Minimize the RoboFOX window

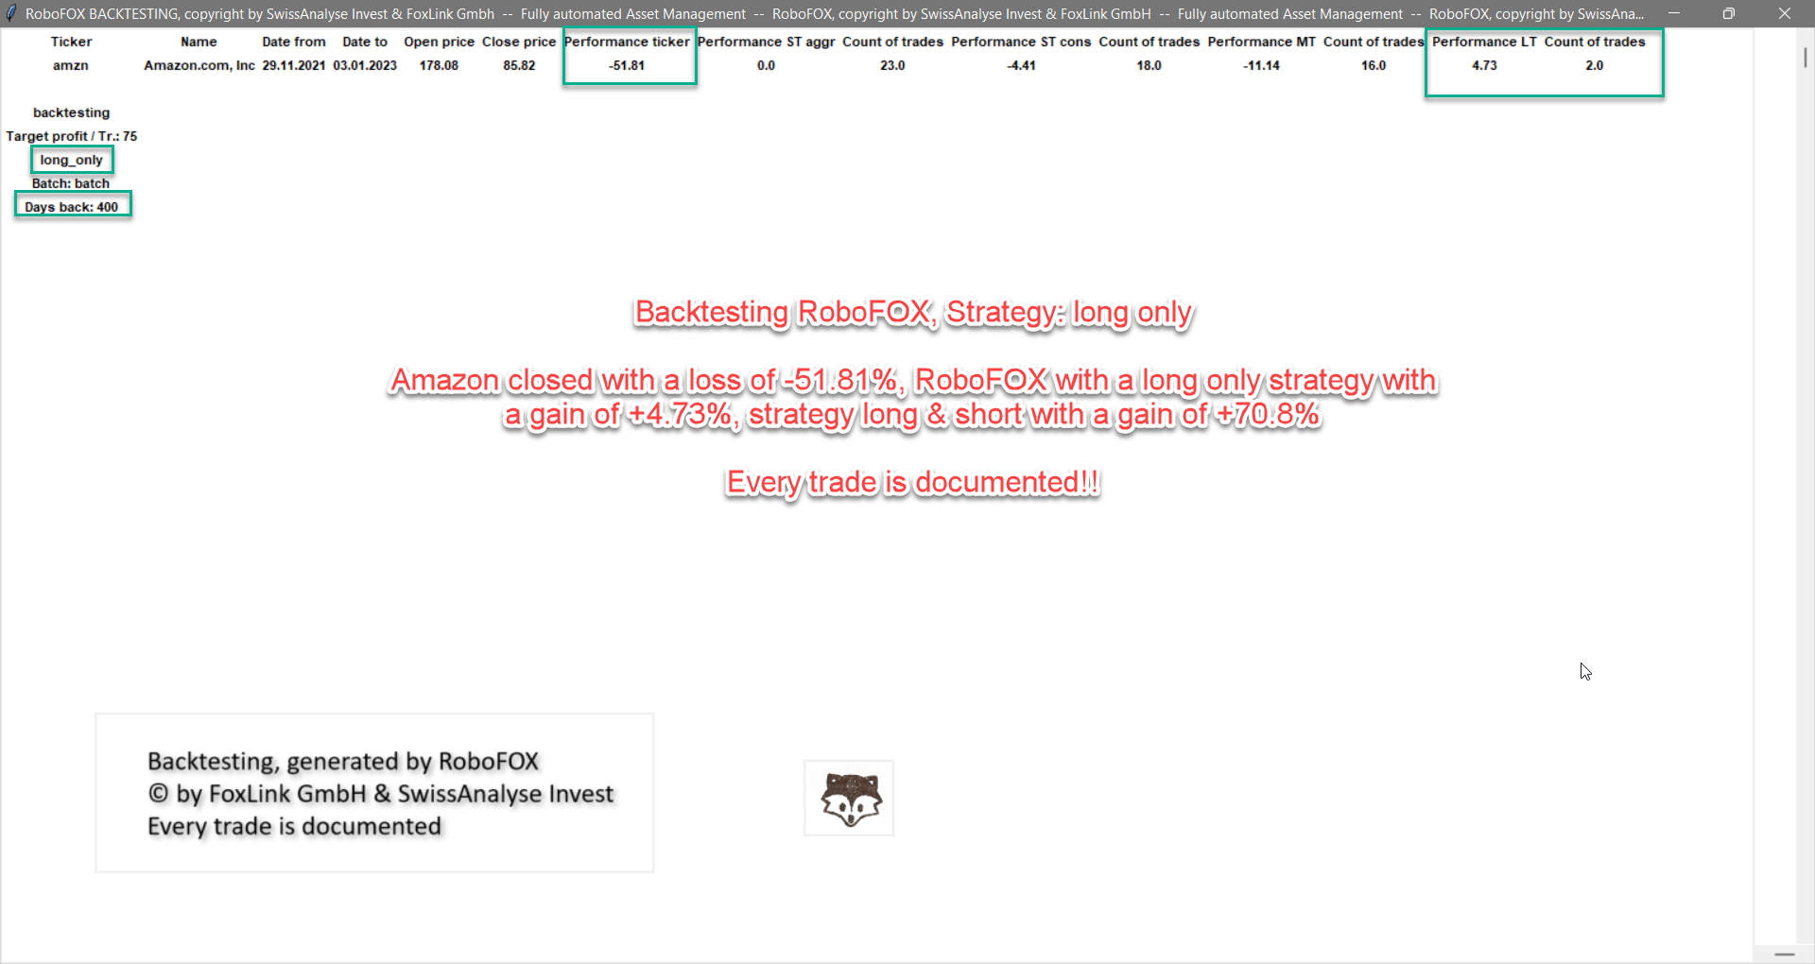click(1674, 13)
